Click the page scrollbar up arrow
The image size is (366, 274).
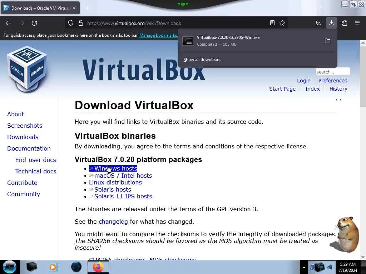(x=363, y=43)
